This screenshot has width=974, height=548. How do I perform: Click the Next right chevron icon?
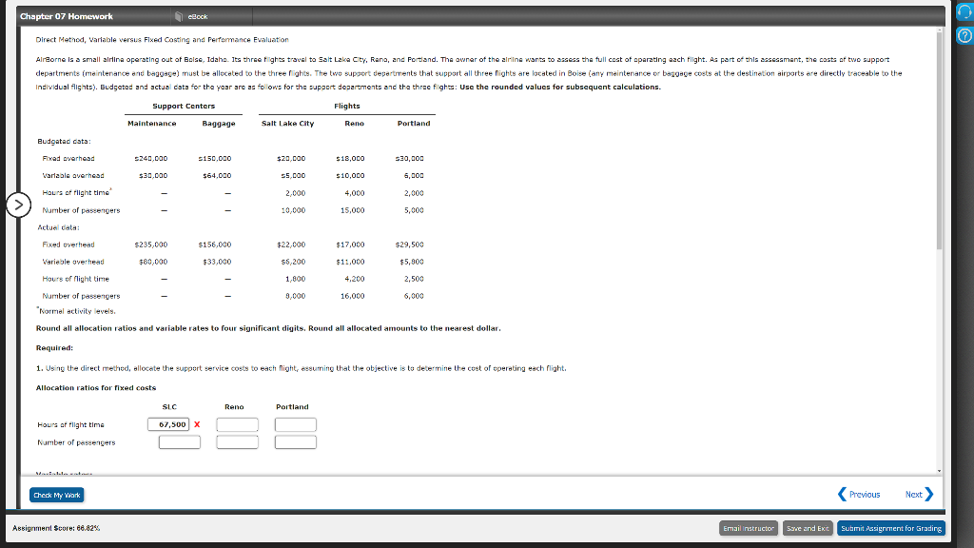(x=929, y=495)
